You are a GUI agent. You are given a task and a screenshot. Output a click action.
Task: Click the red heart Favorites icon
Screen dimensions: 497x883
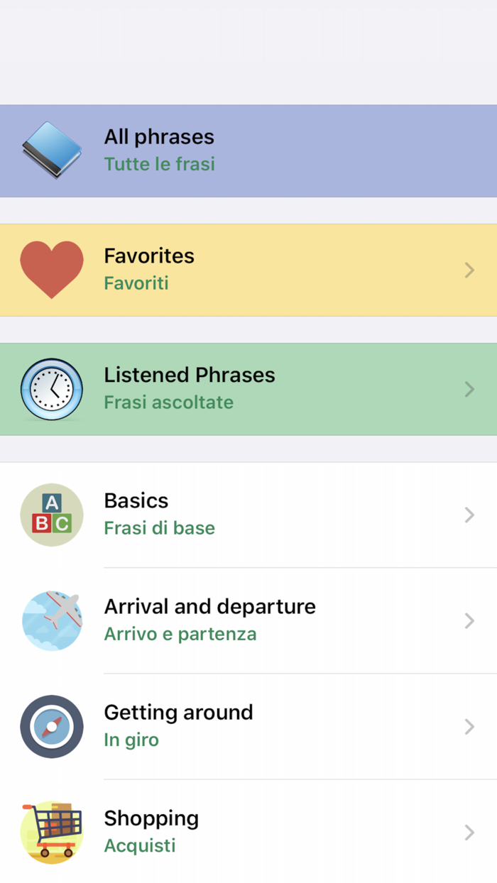coord(51,268)
